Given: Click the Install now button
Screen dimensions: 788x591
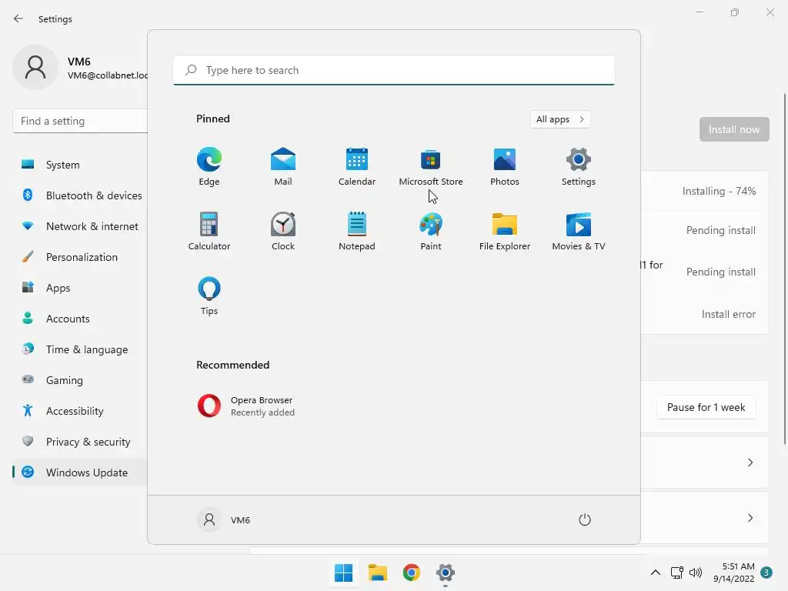Looking at the screenshot, I should (x=734, y=129).
